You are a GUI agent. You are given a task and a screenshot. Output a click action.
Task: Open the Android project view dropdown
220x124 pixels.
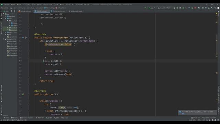(7, 11)
